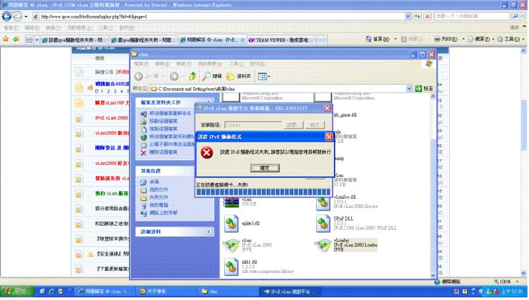Select the zlib1.dll file icon

pyautogui.click(x=231, y=267)
